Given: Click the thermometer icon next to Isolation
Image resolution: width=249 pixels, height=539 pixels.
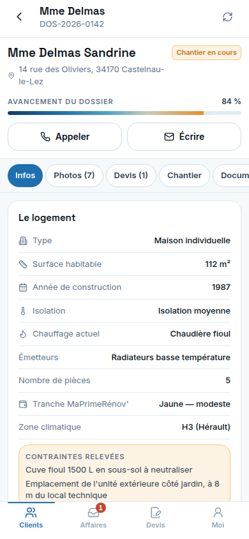Looking at the screenshot, I should pos(23,311).
